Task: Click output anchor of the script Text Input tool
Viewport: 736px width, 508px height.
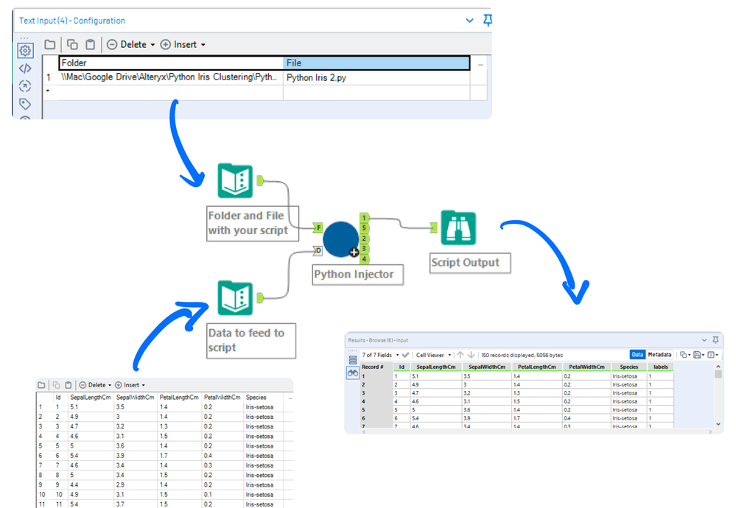Action: tap(260, 180)
